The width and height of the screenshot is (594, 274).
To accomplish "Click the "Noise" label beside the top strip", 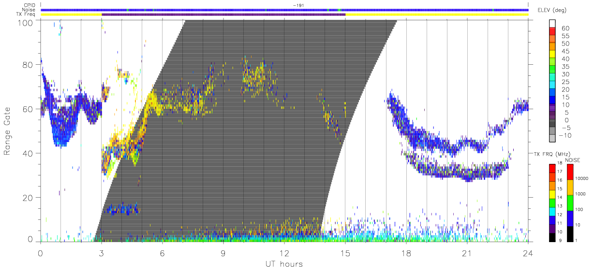I will tap(29, 10).
